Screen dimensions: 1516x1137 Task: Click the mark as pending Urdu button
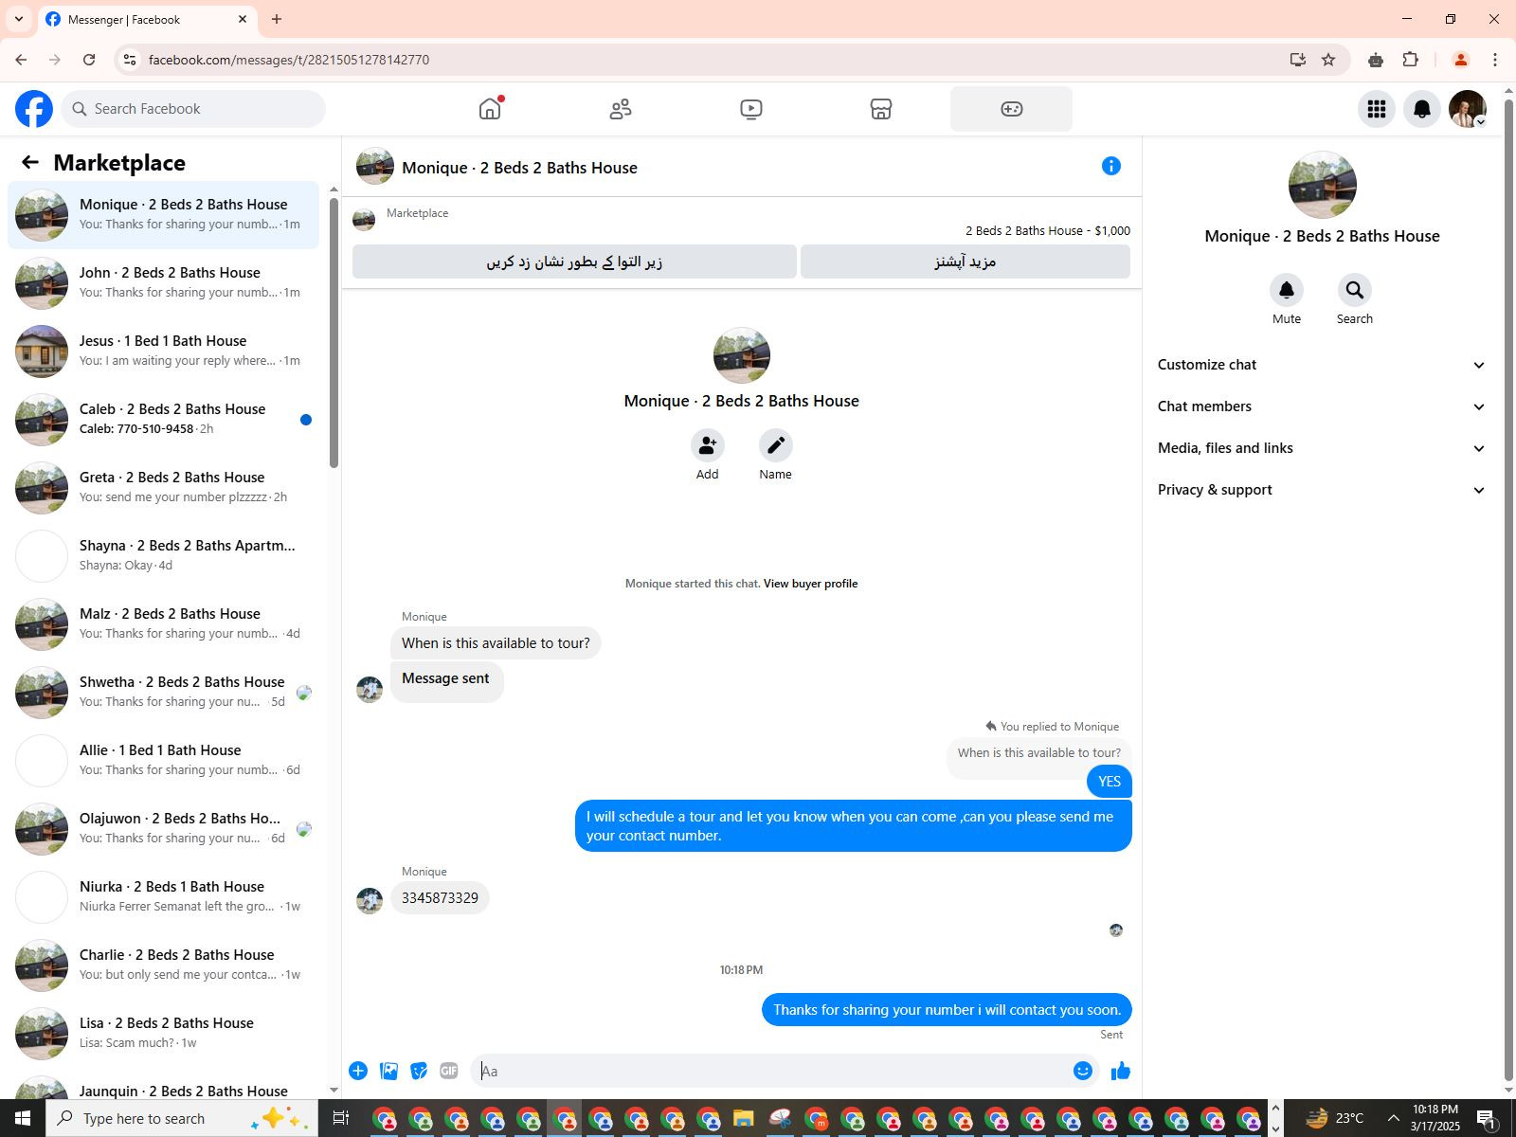574,262
